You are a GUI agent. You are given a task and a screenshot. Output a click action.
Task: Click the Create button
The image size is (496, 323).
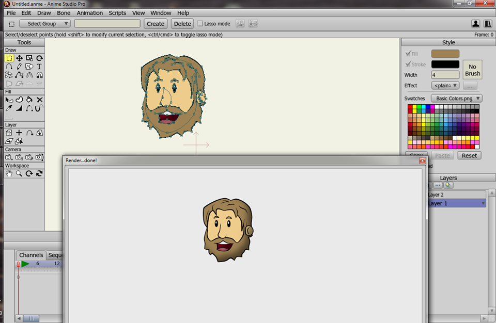tap(155, 24)
